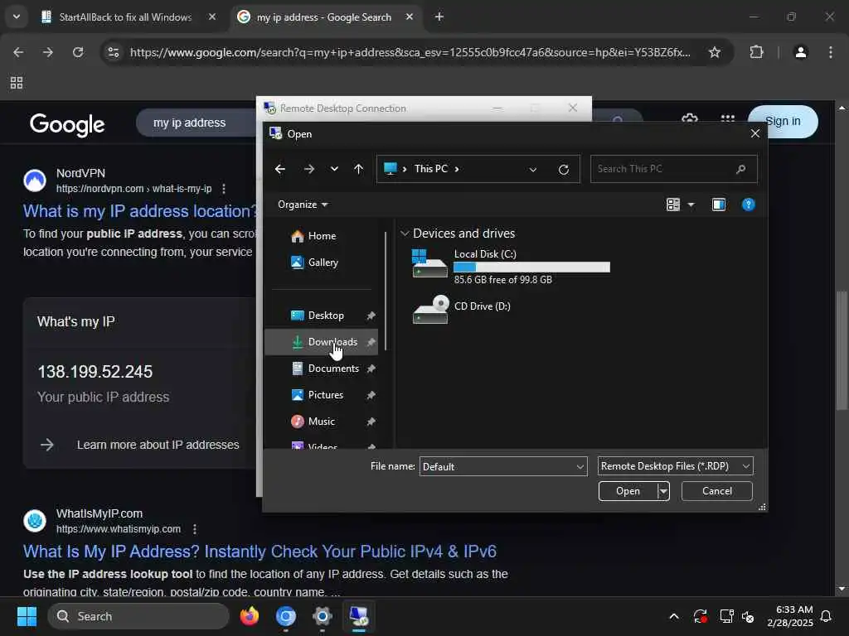Viewport: 849px width, 636px height.
Task: Click the breadcrumb chevron after This PC
Action: (457, 169)
